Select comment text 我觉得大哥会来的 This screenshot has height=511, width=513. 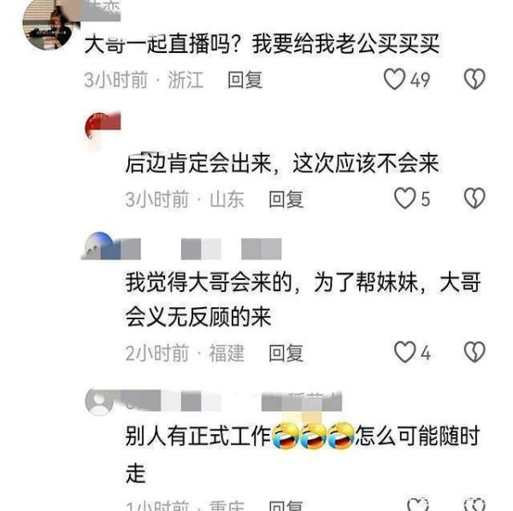pos(209,282)
